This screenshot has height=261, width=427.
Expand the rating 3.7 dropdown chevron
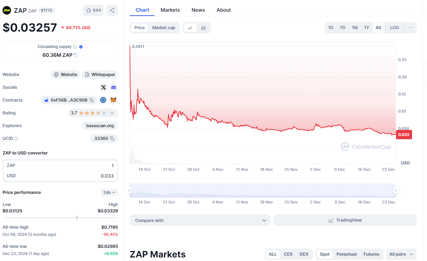112,113
